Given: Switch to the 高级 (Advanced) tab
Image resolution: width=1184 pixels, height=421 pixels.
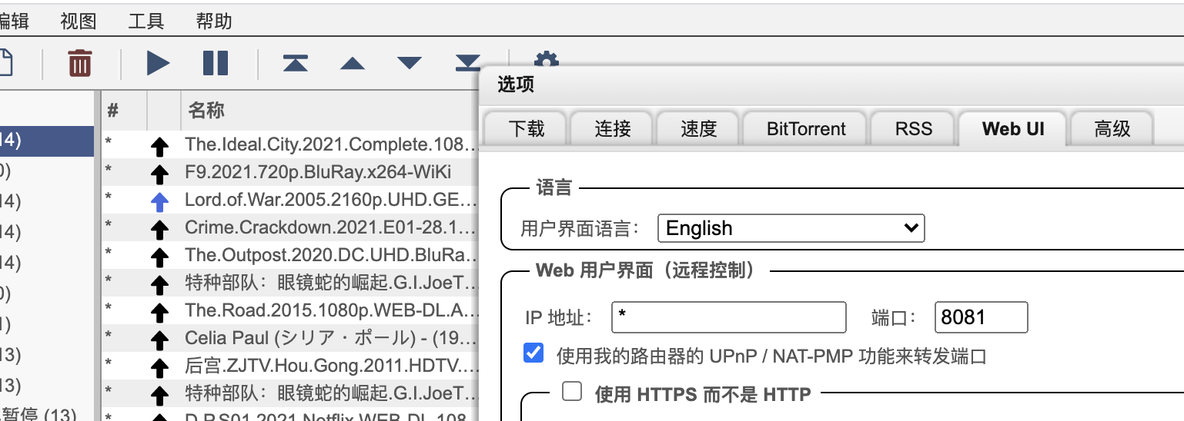Looking at the screenshot, I should click(1112, 128).
